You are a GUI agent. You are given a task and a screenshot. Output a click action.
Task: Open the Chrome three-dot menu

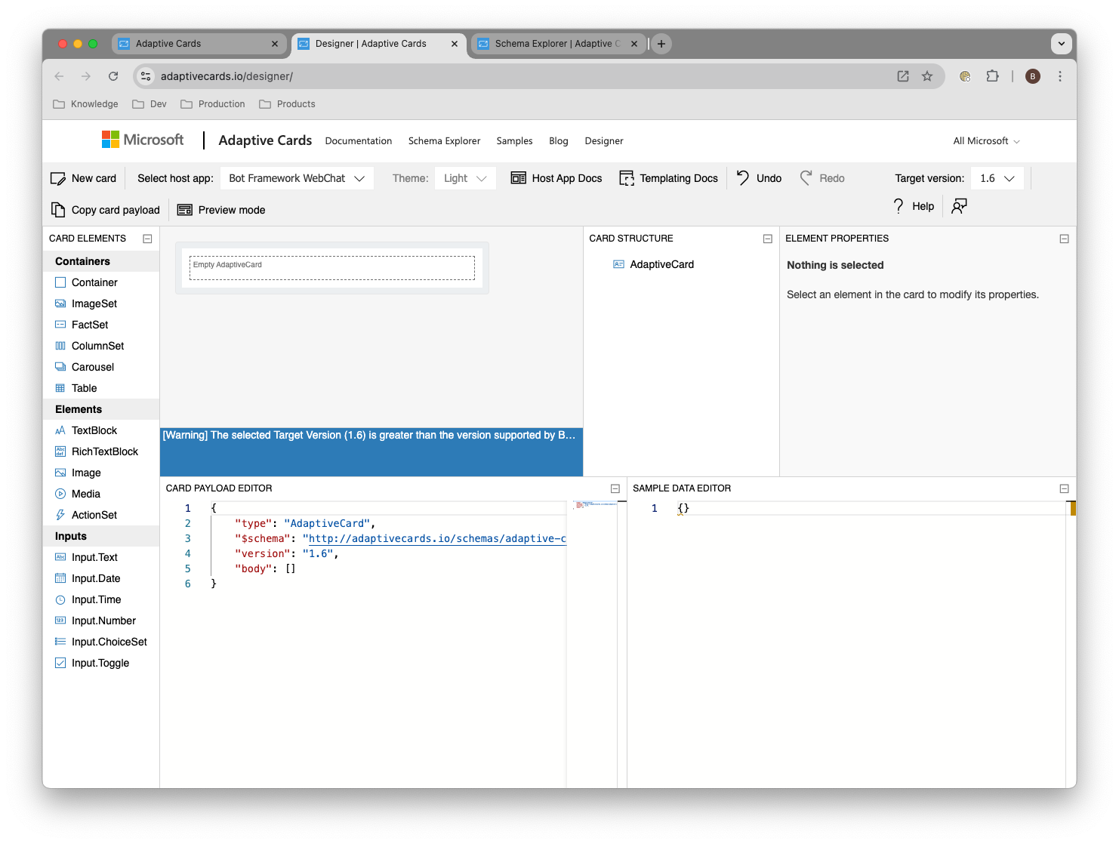[1060, 76]
